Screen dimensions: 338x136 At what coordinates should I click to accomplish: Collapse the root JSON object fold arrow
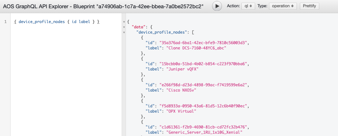point(124,22)
